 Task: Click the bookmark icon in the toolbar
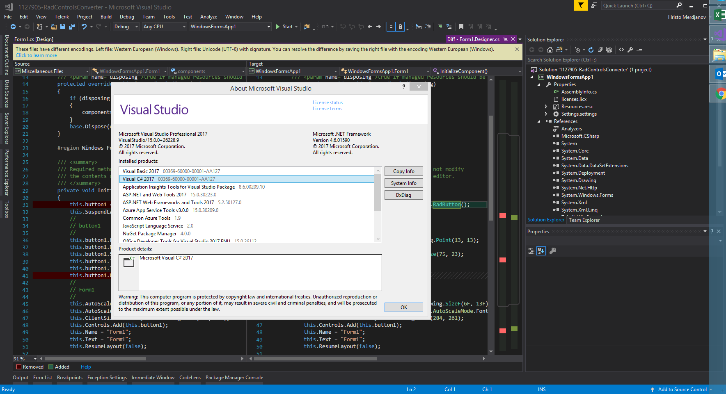[461, 27]
